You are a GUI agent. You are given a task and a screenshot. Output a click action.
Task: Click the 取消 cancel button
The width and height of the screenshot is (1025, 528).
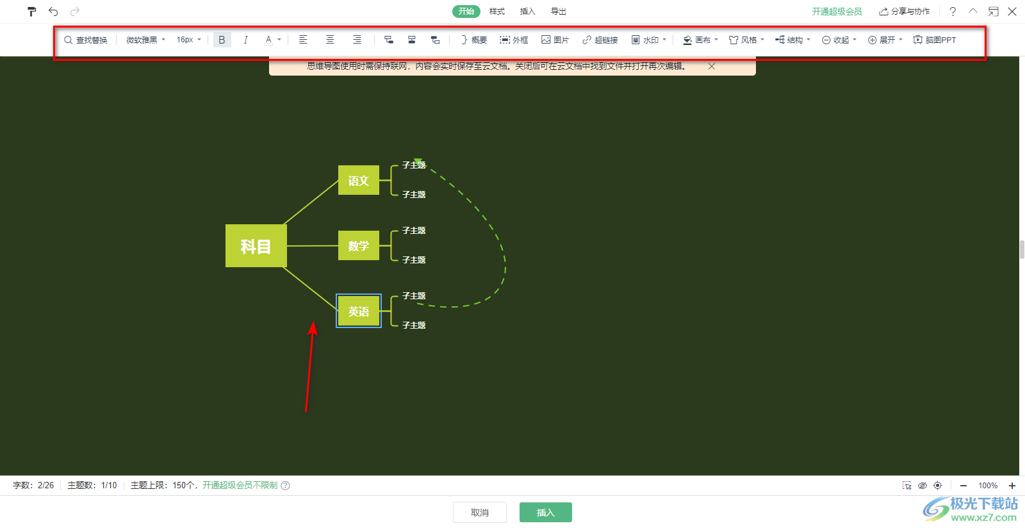click(480, 512)
